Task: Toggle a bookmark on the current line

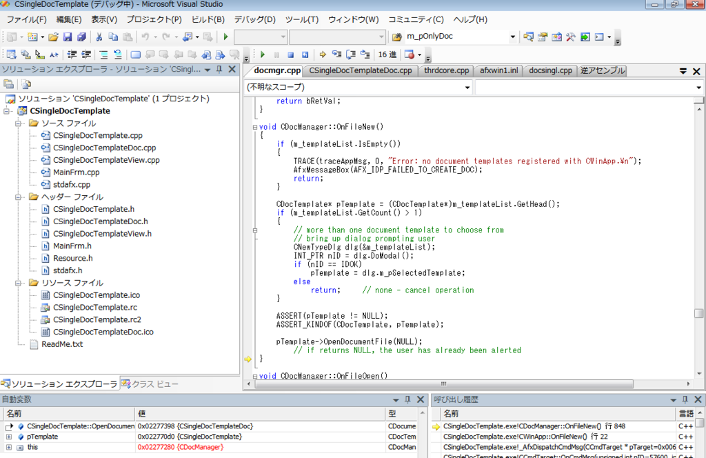Action: pos(135,54)
